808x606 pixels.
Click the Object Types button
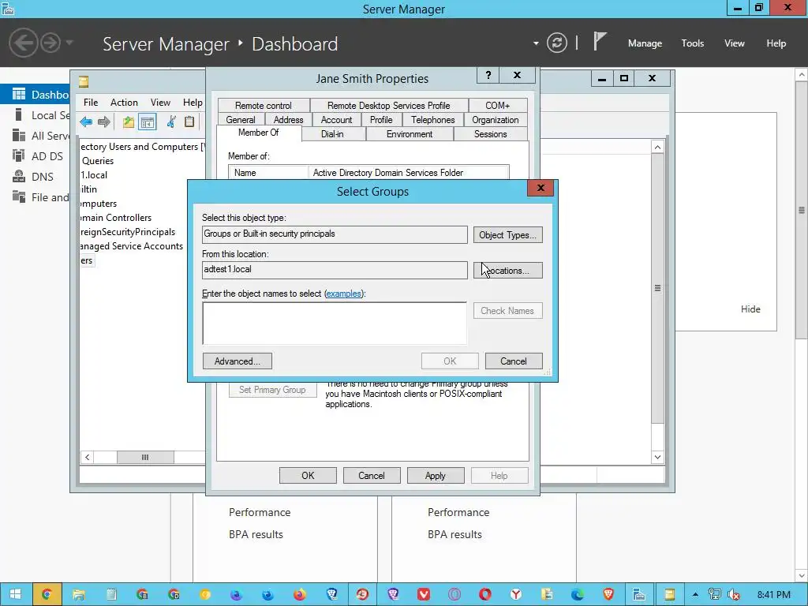click(507, 235)
